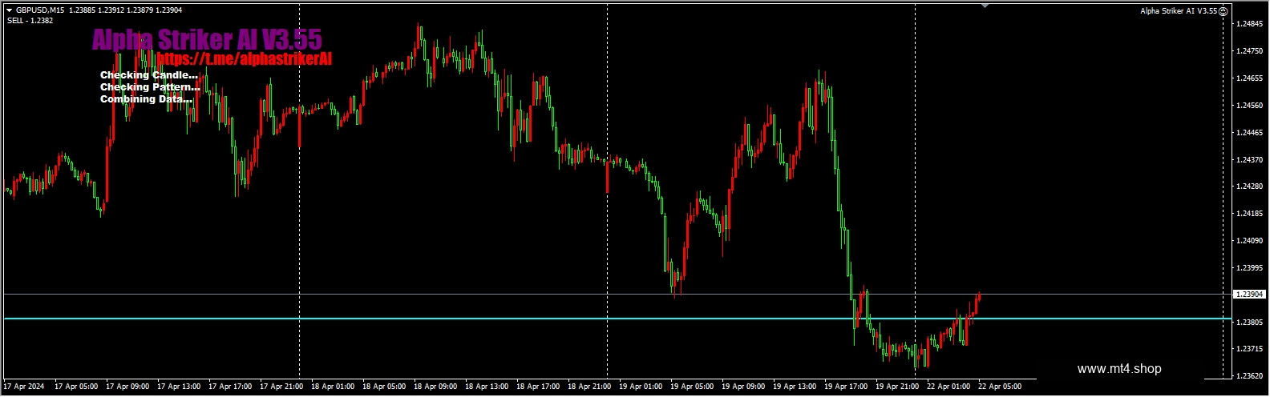Viewport: 1270px width, 397px height.
Task: Click the 1.24655 price scale label
Action: point(1249,78)
